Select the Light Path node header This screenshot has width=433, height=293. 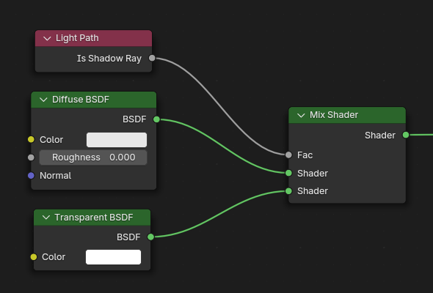(x=94, y=38)
